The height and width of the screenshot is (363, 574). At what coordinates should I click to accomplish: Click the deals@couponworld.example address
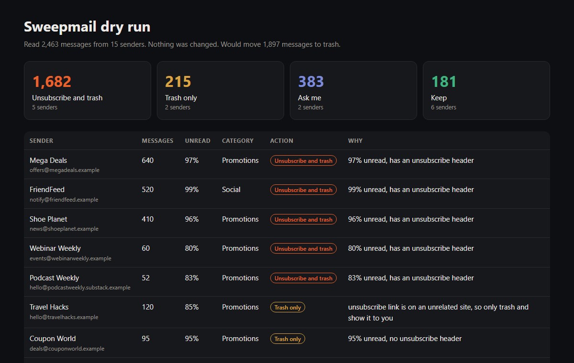tap(67, 349)
